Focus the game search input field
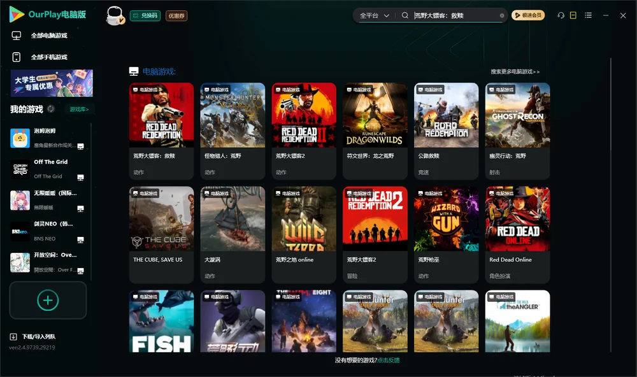The image size is (637, 377). [455, 15]
